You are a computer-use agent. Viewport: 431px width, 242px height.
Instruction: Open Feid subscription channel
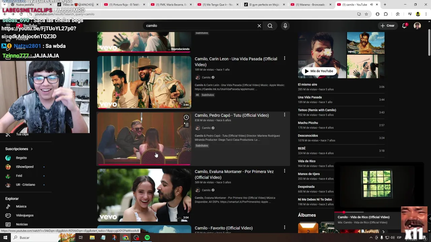[x=19, y=176]
